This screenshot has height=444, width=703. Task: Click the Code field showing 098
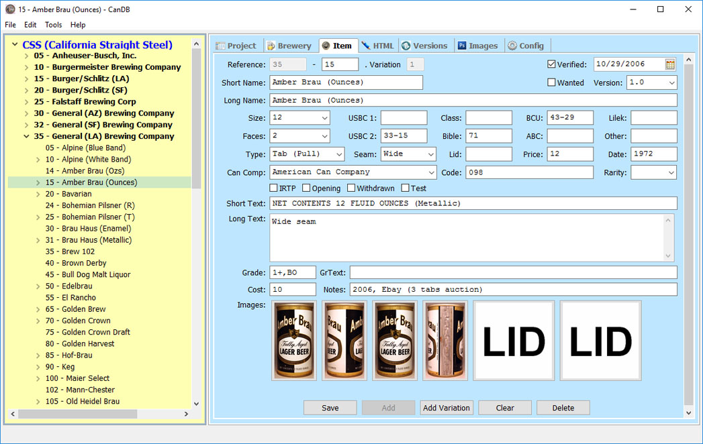point(530,172)
